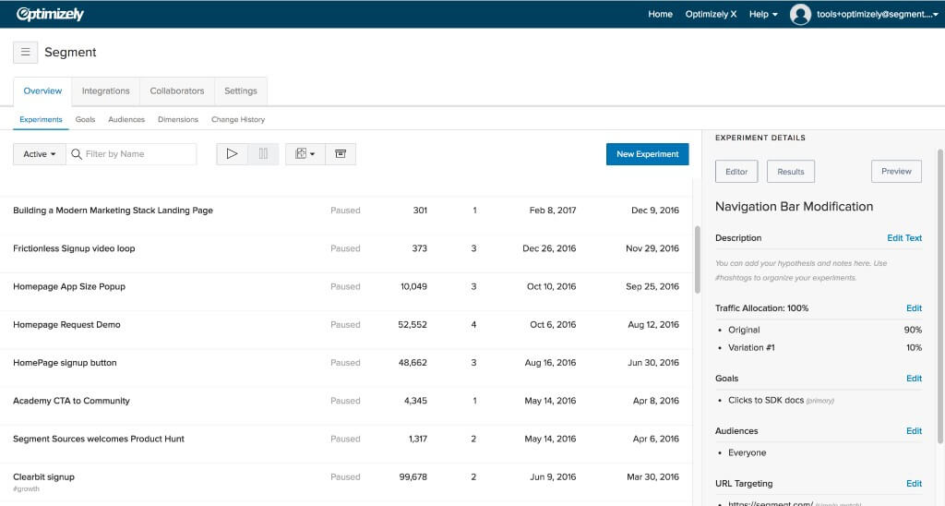This screenshot has height=506, width=945.
Task: Edit the Audiences section
Action: click(914, 430)
